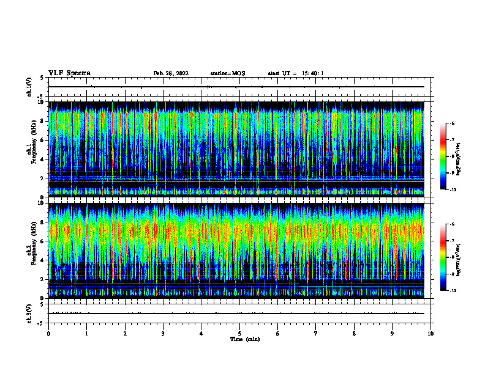Image resolution: width=485 pixels, height=374 pixels.
Task: Click the "start UT = 15:40: 1" header text
Action: pos(296,73)
